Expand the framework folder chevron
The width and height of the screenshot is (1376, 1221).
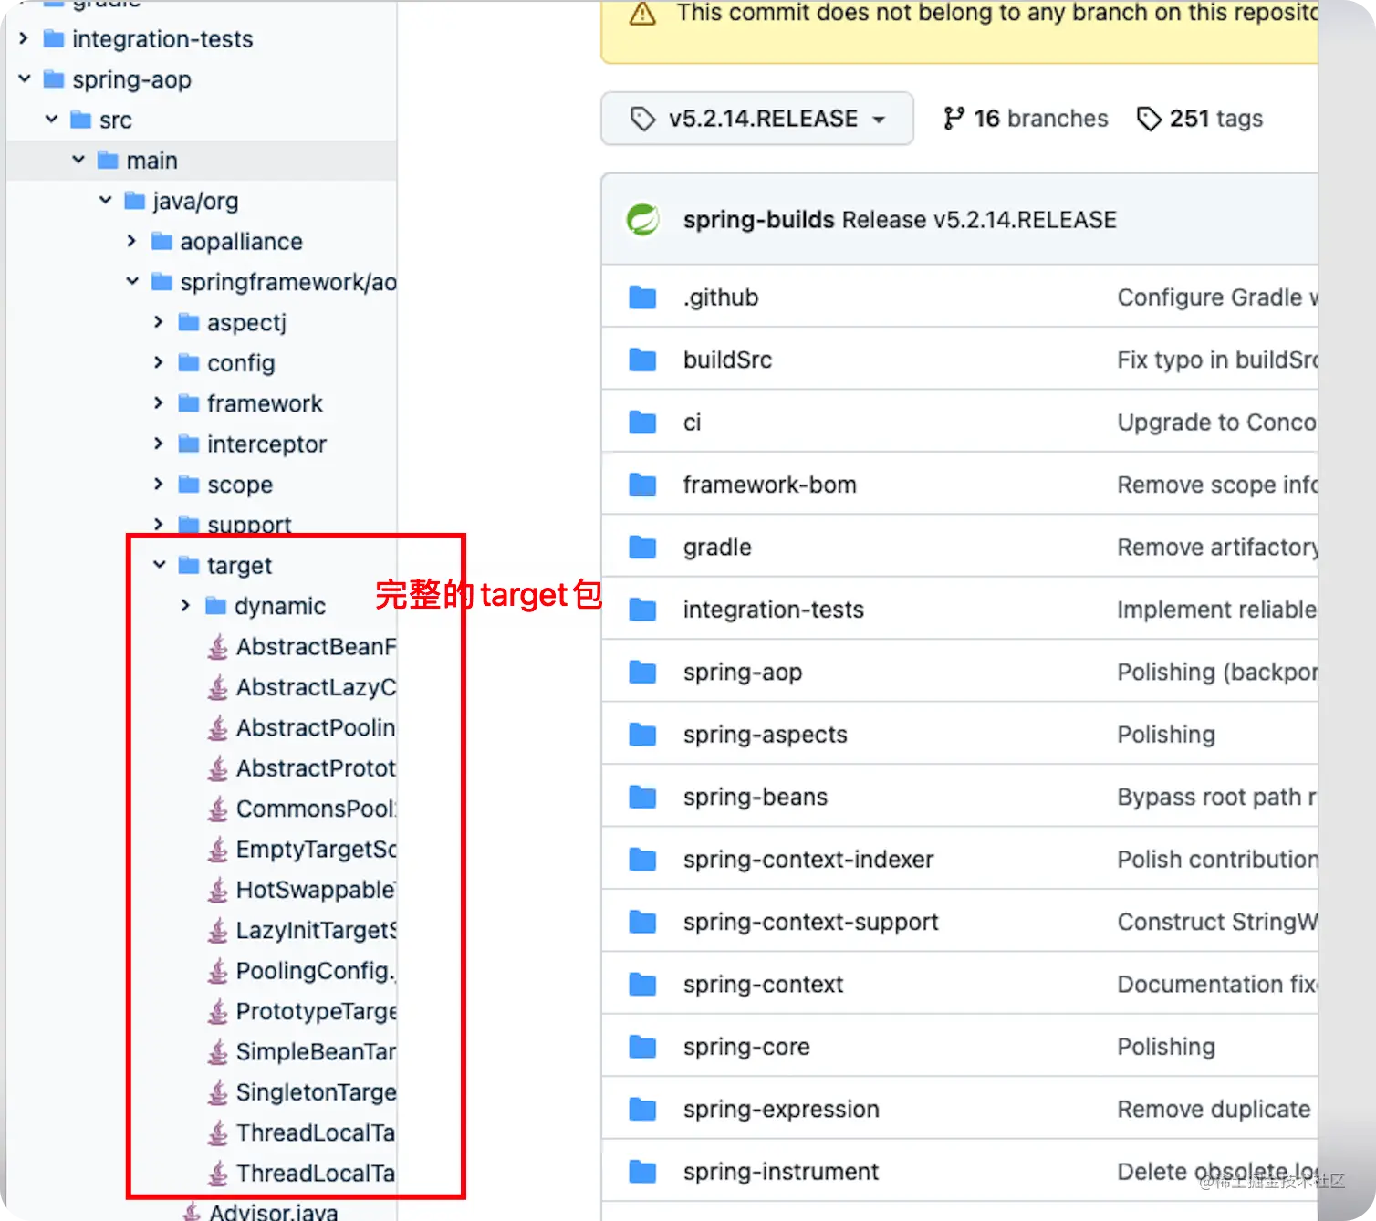159,402
